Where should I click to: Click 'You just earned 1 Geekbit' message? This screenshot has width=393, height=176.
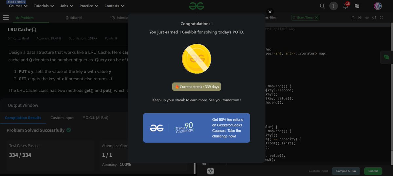(196, 32)
